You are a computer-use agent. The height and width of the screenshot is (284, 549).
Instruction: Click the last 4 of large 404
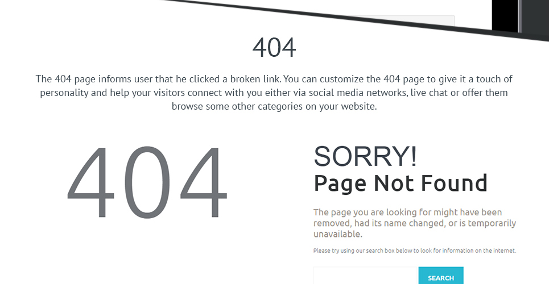[x=204, y=182]
